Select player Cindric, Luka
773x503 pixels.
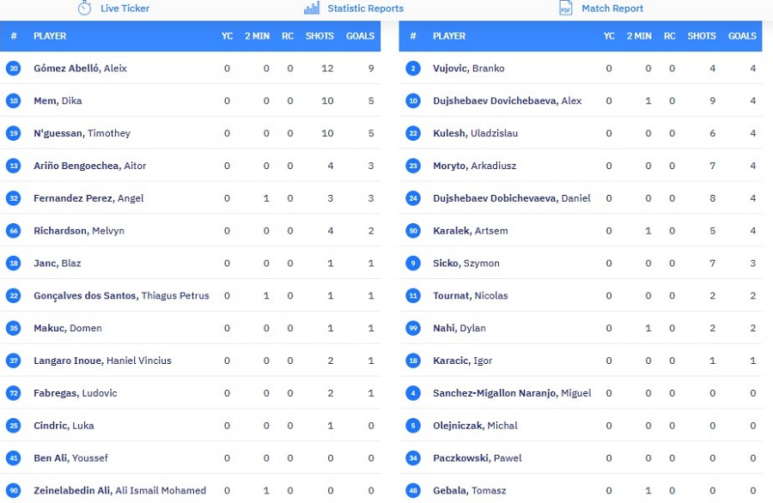64,426
